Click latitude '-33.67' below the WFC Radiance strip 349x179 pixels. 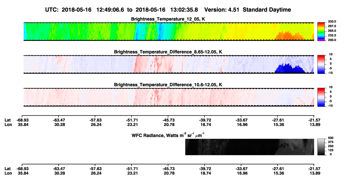(x=241, y=169)
